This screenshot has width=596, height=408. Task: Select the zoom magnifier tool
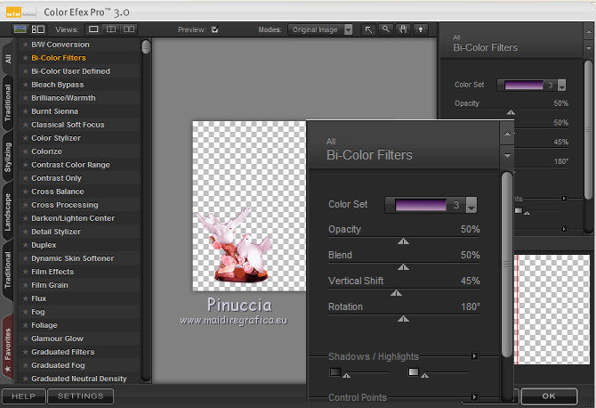point(385,29)
